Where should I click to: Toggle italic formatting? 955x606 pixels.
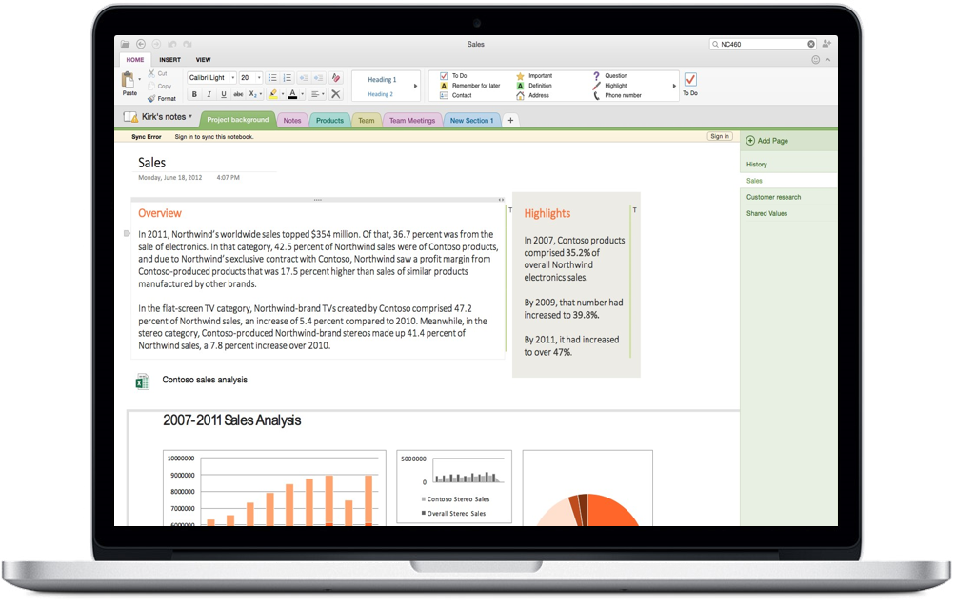pyautogui.click(x=209, y=94)
